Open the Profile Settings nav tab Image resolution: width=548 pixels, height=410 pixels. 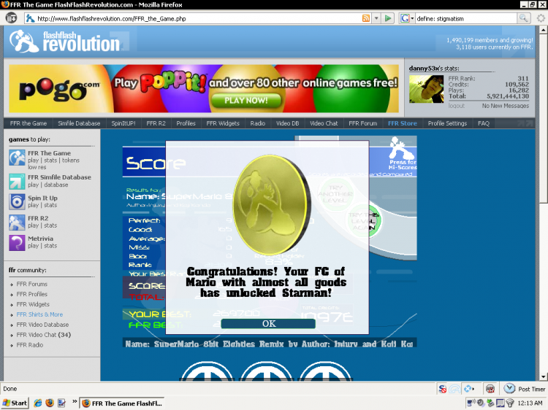click(447, 123)
